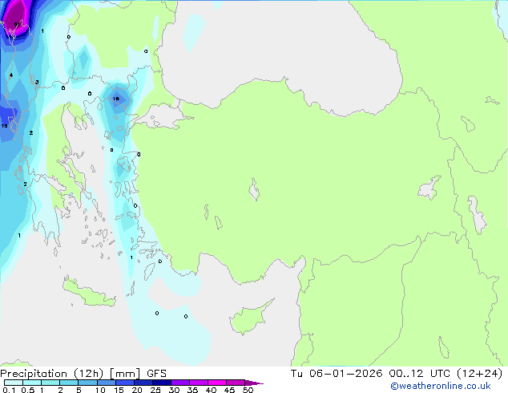Screen dimensions: 508x393
Task: Click the "4" precipitation value on the map
Action: point(11,75)
